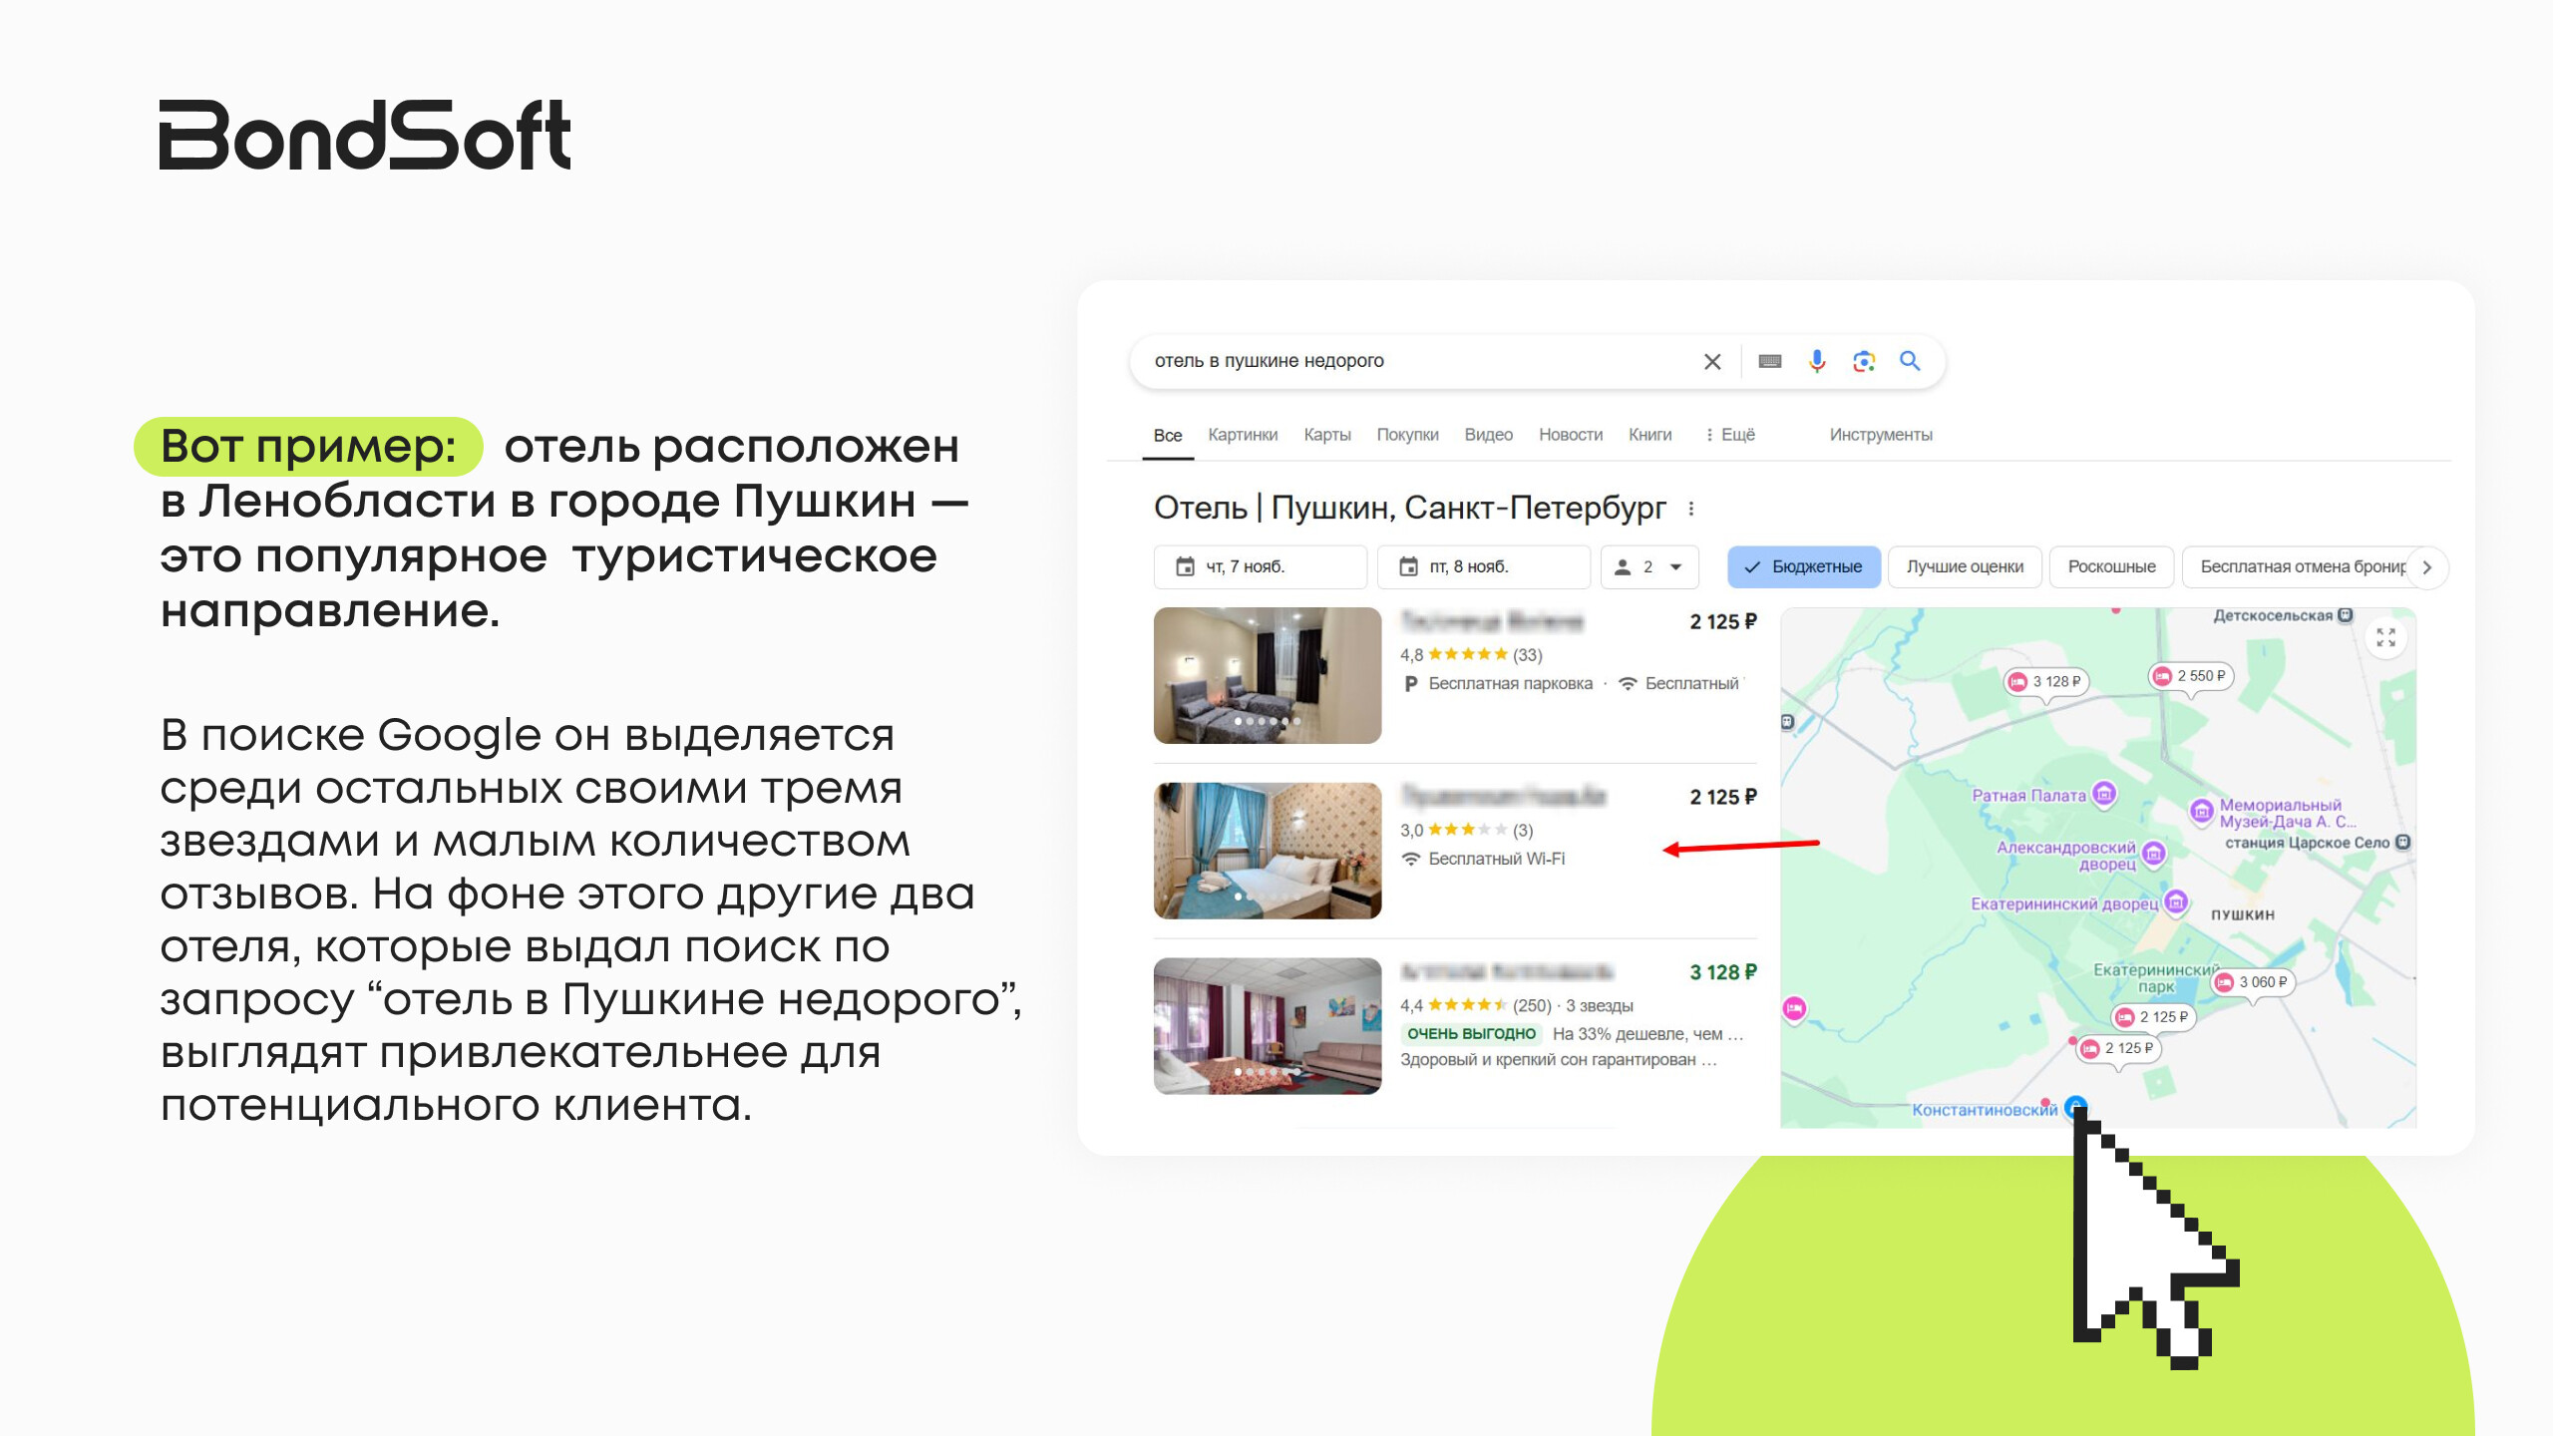Open the guest count dropdown showing 2
This screenshot has width=2553, height=1436.
tap(1649, 566)
